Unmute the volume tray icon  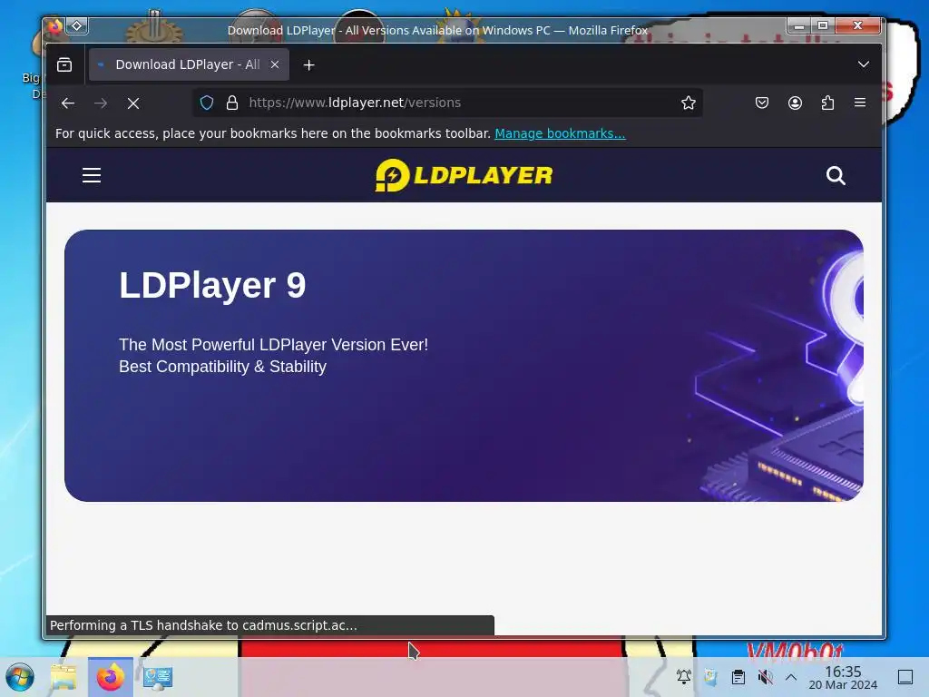pos(765,676)
